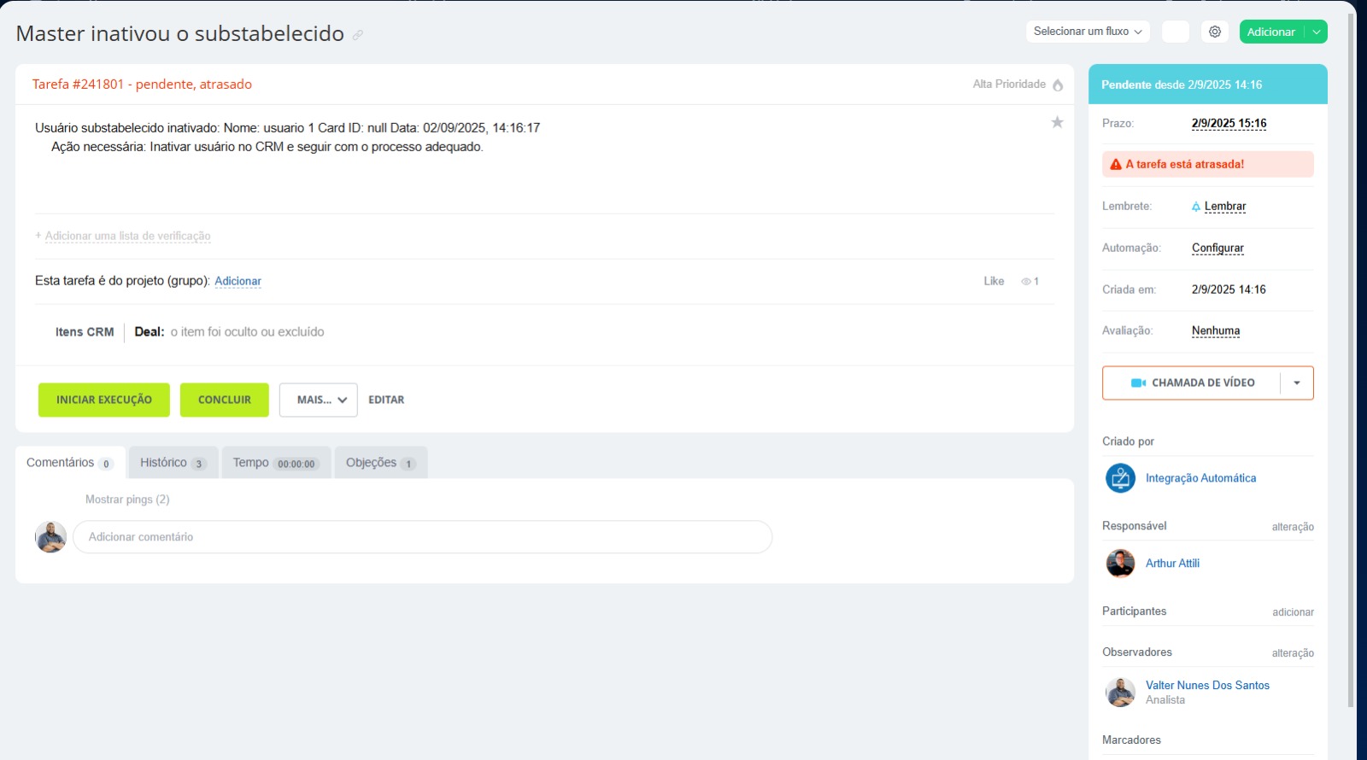Click the link icon beside task title
This screenshot has width=1367, height=760.
358,35
